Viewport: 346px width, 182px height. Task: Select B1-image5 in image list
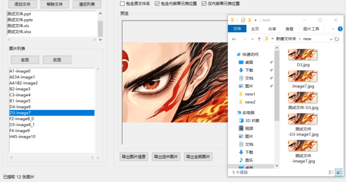pos(52,101)
